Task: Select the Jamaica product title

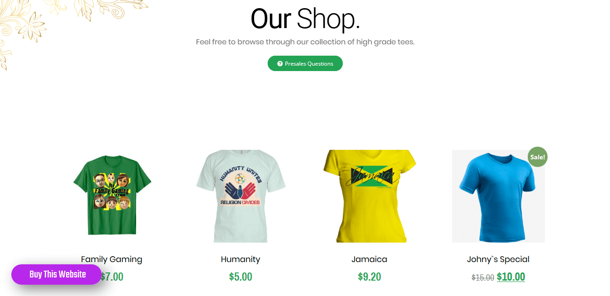Action: [369, 259]
